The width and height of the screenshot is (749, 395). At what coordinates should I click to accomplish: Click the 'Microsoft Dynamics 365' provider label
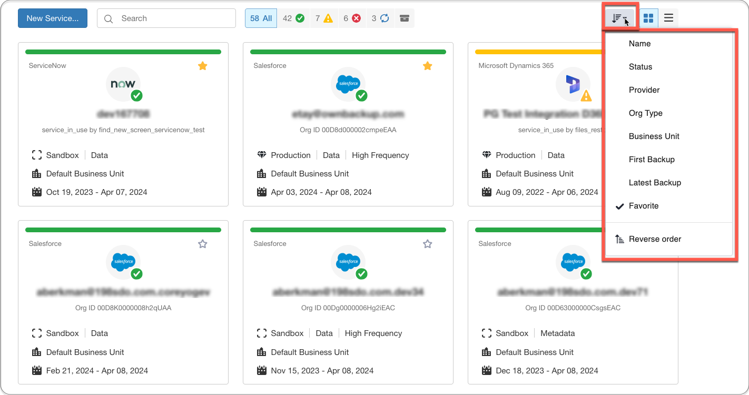click(x=516, y=66)
